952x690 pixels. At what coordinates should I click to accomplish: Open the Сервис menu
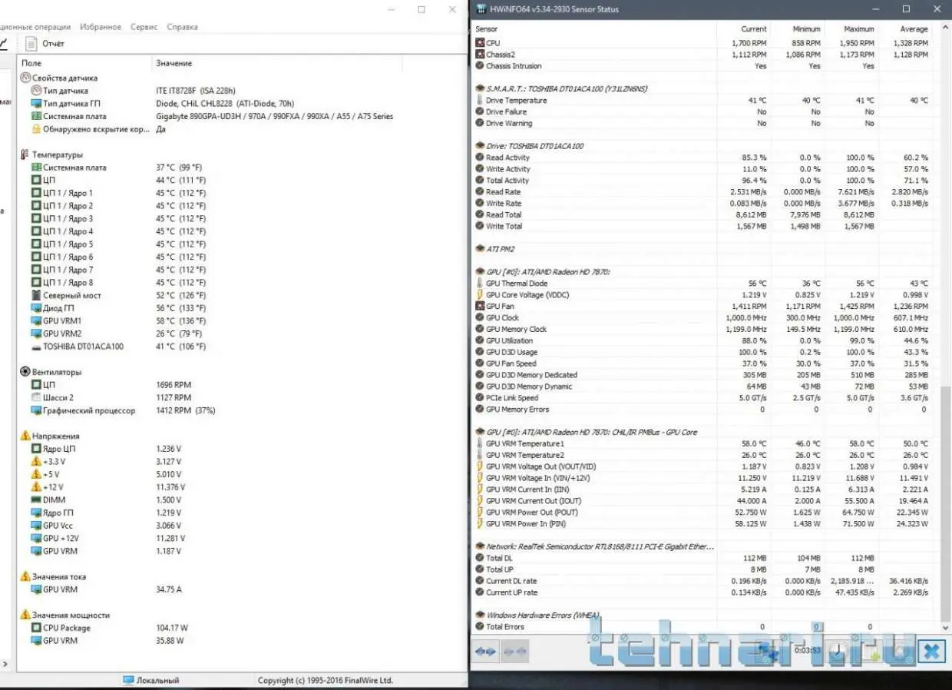pos(144,27)
